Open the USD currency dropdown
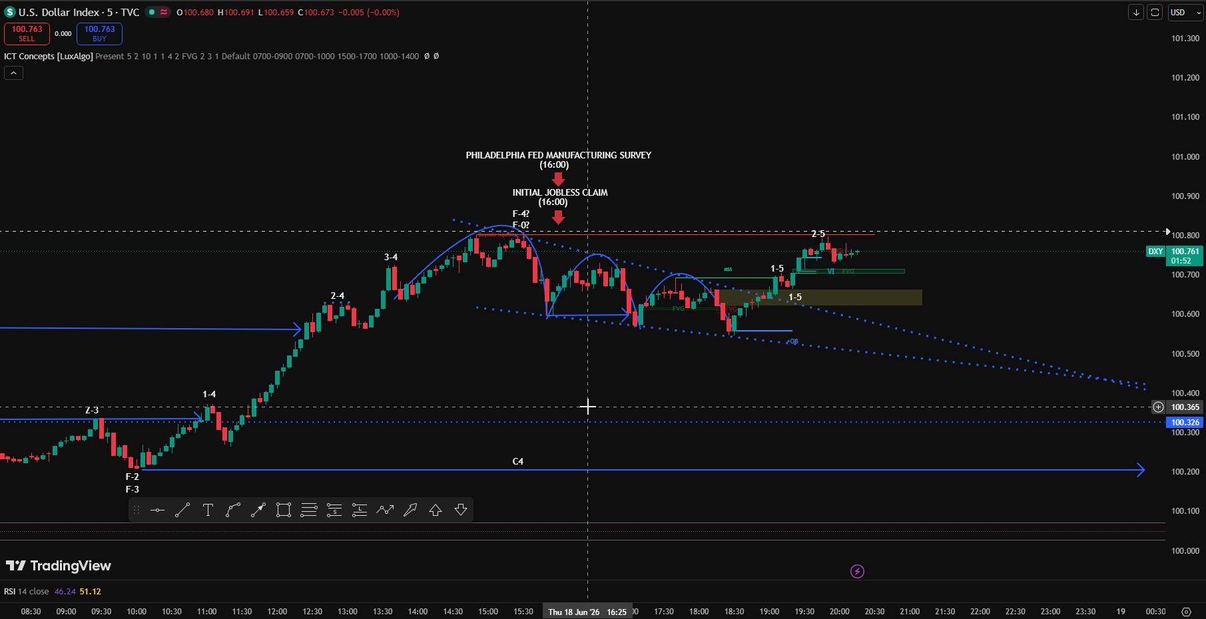 point(1185,13)
